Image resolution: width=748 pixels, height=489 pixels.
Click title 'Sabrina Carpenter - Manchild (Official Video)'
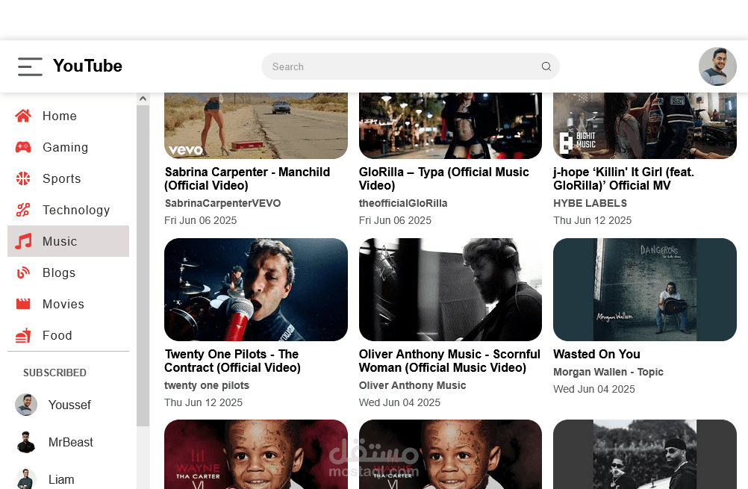[247, 178]
